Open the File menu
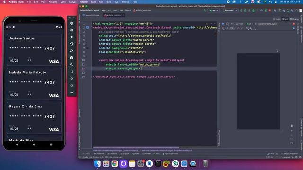This screenshot has width=303, height=170. click(29, 2)
